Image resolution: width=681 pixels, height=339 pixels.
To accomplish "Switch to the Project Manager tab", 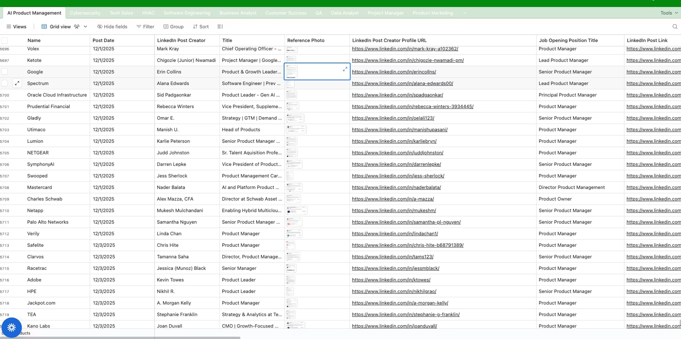I will tap(385, 13).
